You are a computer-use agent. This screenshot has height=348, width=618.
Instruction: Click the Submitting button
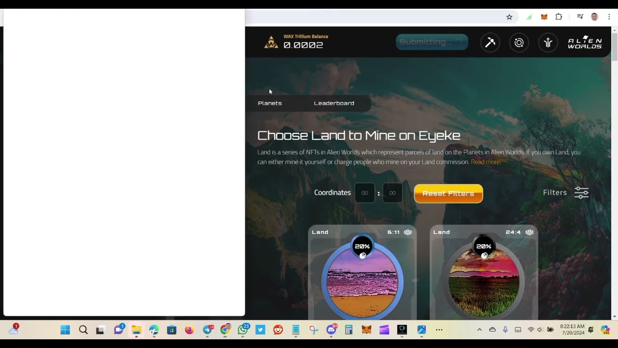(x=432, y=42)
